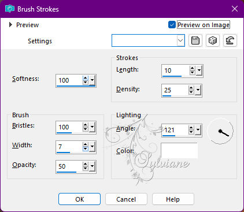
Task: Click the Save Preset floppy disk icon
Action: pos(195,40)
